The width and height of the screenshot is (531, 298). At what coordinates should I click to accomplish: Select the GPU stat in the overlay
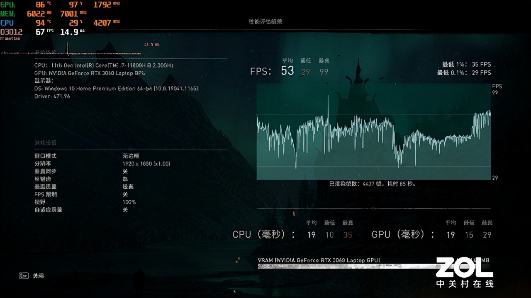8,5
